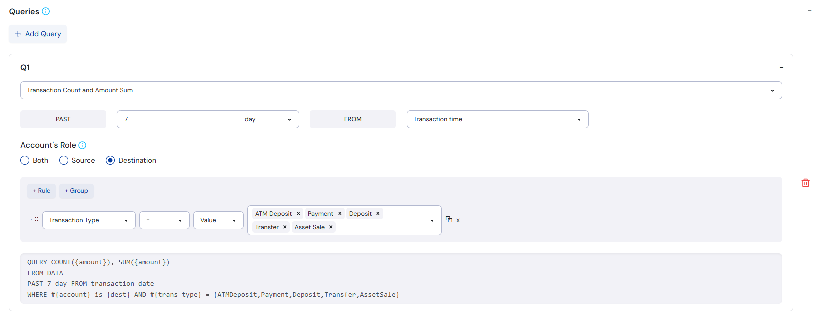817x316 pixels.
Task: Remove the Transaction Type rule with the x
Action: (x=458, y=220)
